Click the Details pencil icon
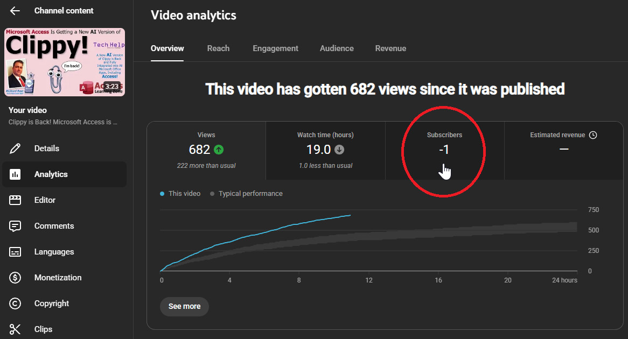Image resolution: width=628 pixels, height=339 pixels. [x=15, y=149]
